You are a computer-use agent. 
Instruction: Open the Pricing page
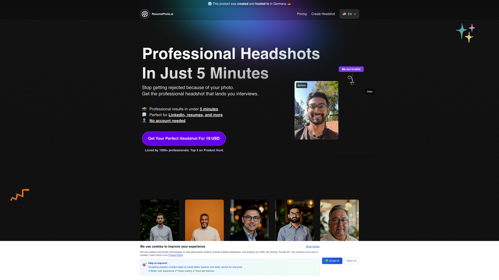click(302, 14)
